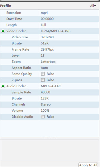Select the Zoom row label

(16, 62)
